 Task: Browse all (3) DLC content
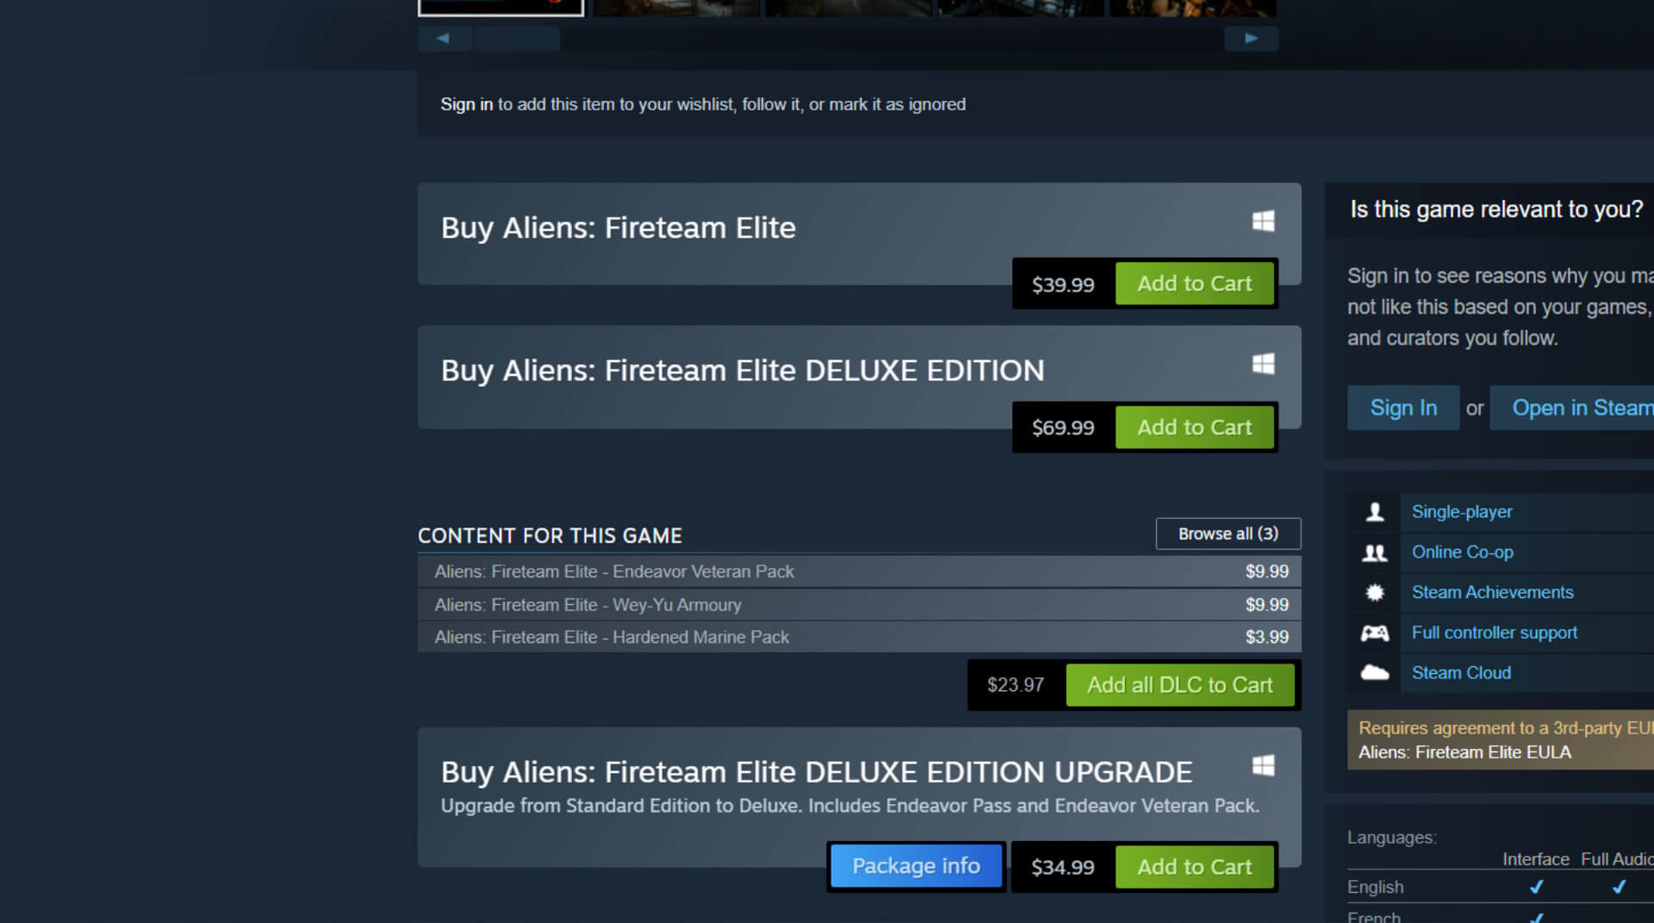click(x=1228, y=533)
